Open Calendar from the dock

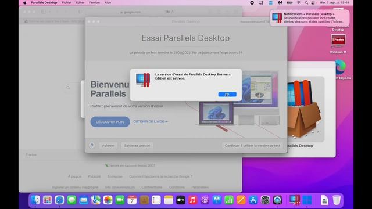click(132, 200)
